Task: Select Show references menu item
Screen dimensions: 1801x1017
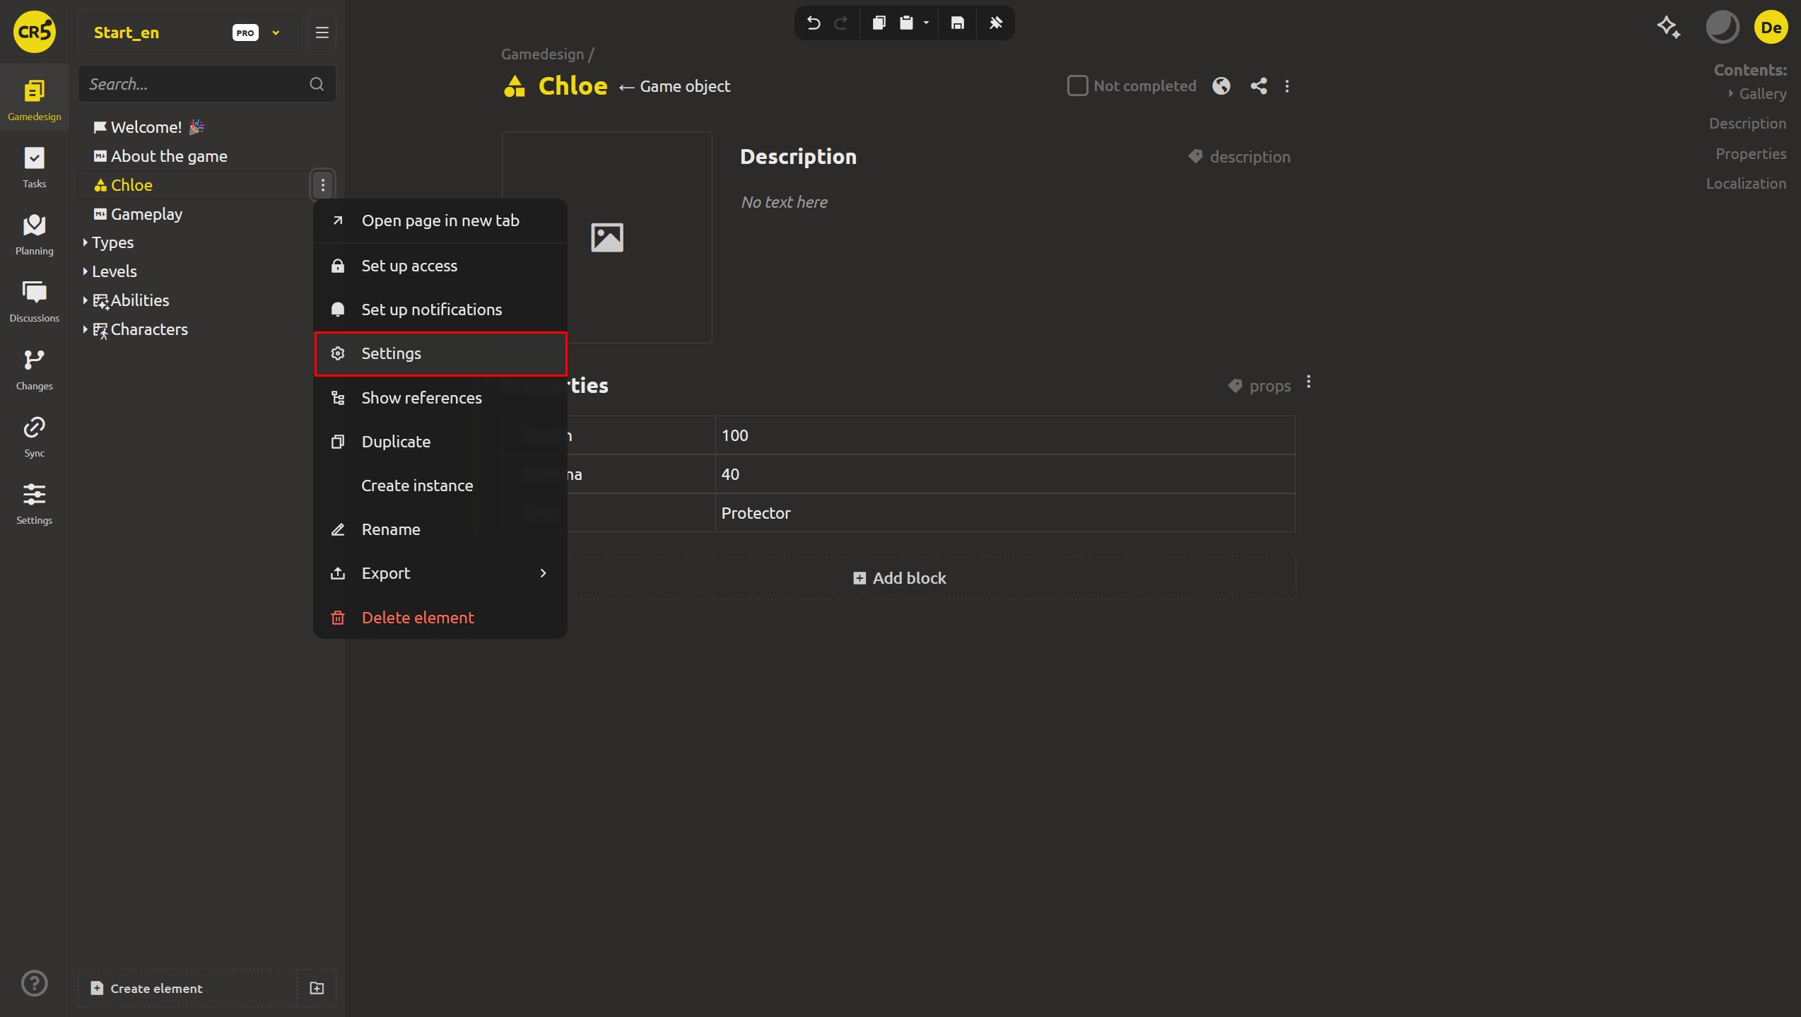Action: click(440, 398)
